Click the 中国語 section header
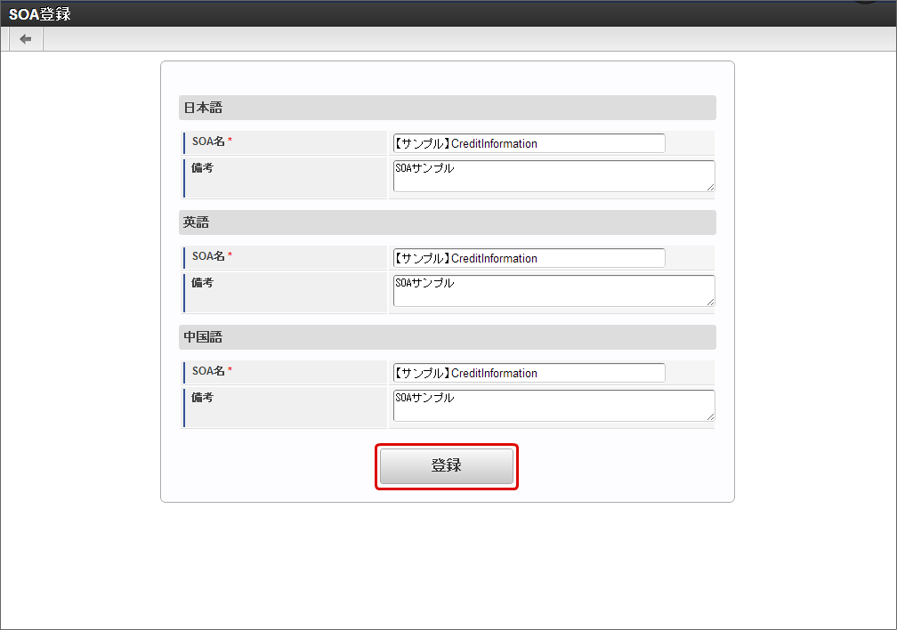Image resolution: width=897 pixels, height=630 pixels. (448, 337)
